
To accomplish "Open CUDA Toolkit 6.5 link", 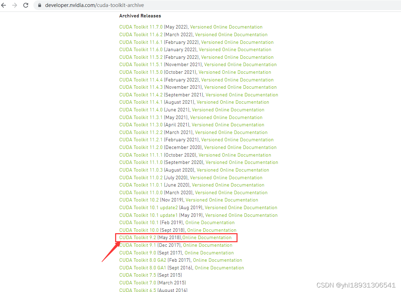I will (x=138, y=290).
